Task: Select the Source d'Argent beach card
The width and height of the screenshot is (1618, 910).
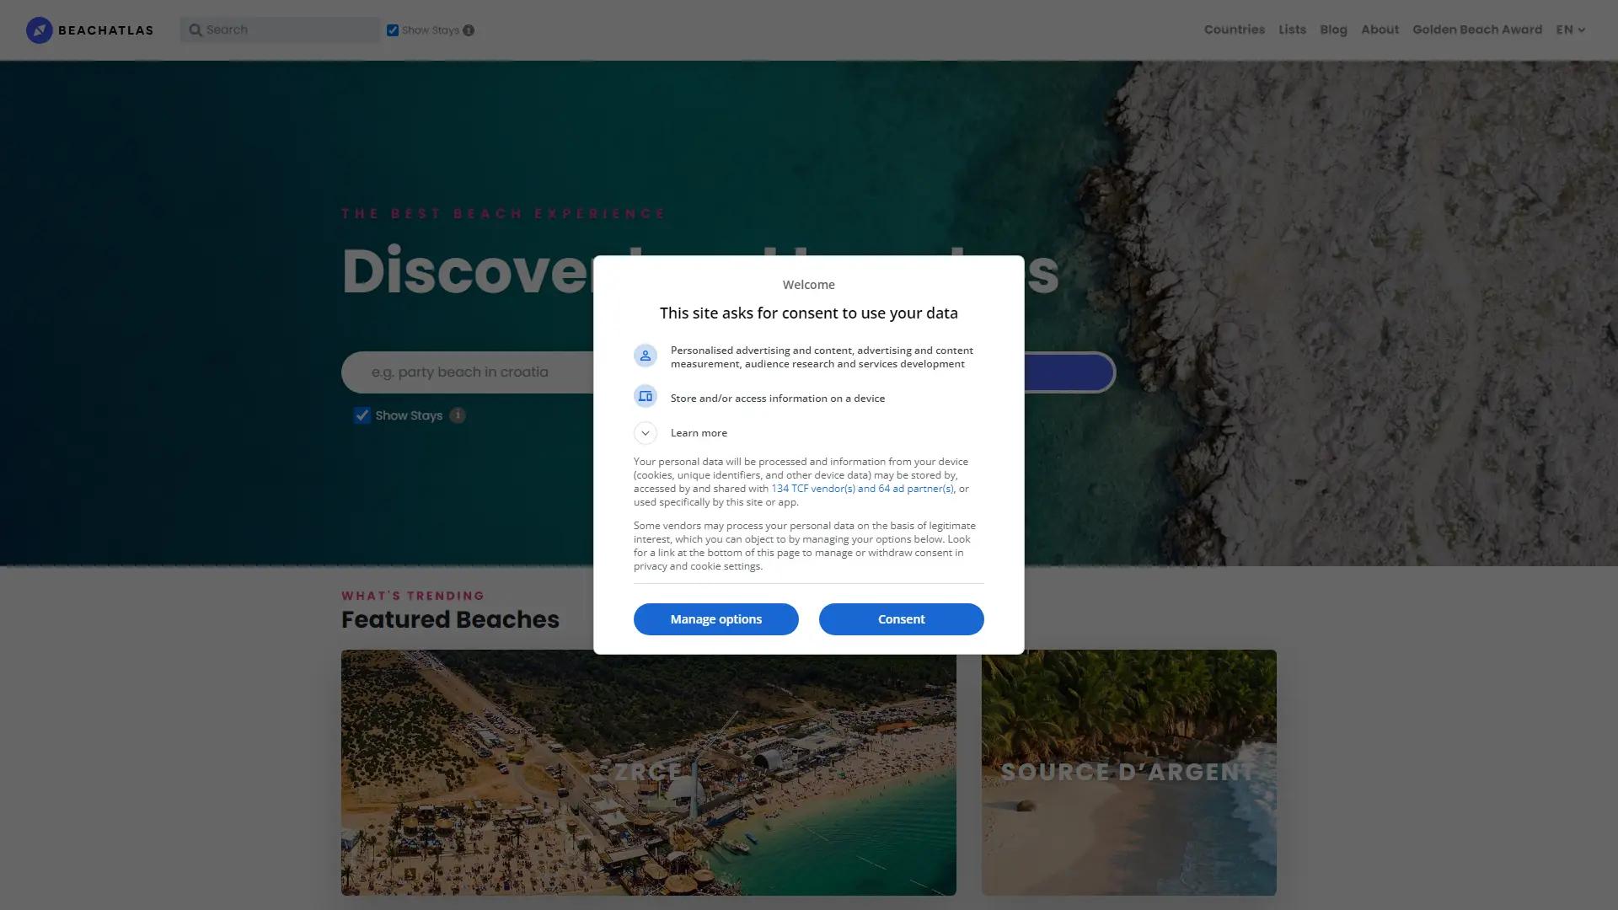Action: tap(1128, 772)
